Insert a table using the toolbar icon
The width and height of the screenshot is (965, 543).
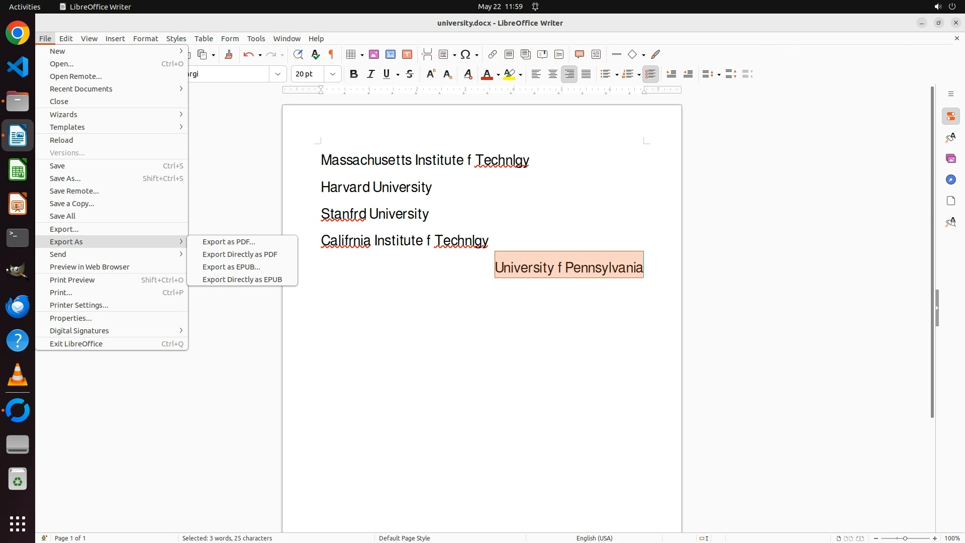[x=351, y=54]
